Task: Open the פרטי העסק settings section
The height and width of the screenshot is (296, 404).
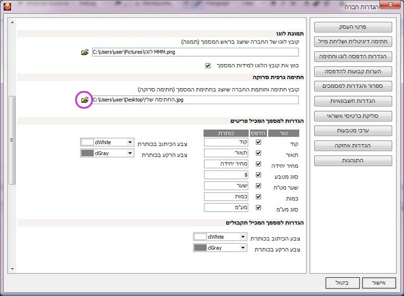Action: [x=353, y=27]
